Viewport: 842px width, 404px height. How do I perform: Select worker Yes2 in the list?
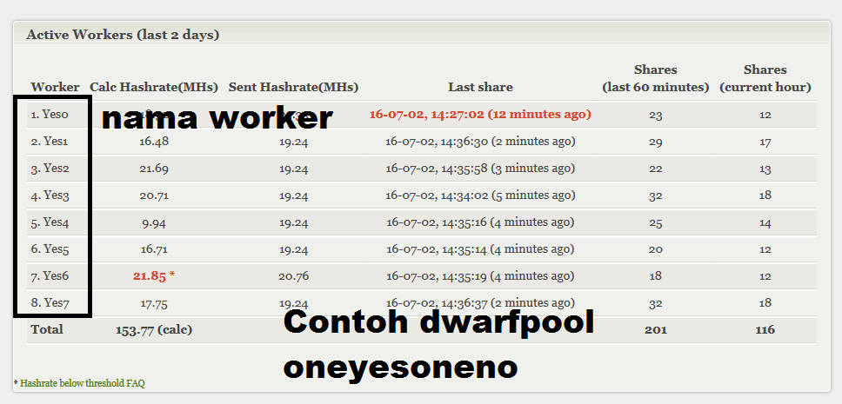pyautogui.click(x=50, y=168)
